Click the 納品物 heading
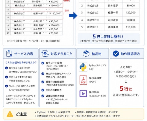Viewport: 147px width, 121px height. (x=97, y=54)
